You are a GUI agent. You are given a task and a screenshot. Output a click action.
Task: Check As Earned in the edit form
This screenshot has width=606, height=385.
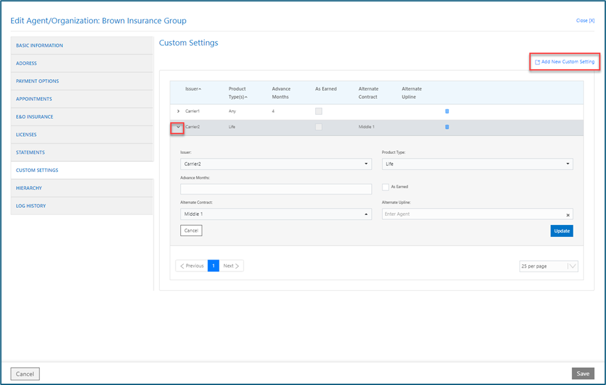[385, 187]
